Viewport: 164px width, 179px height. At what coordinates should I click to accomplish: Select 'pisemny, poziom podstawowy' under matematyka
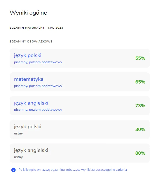pos(38,86)
